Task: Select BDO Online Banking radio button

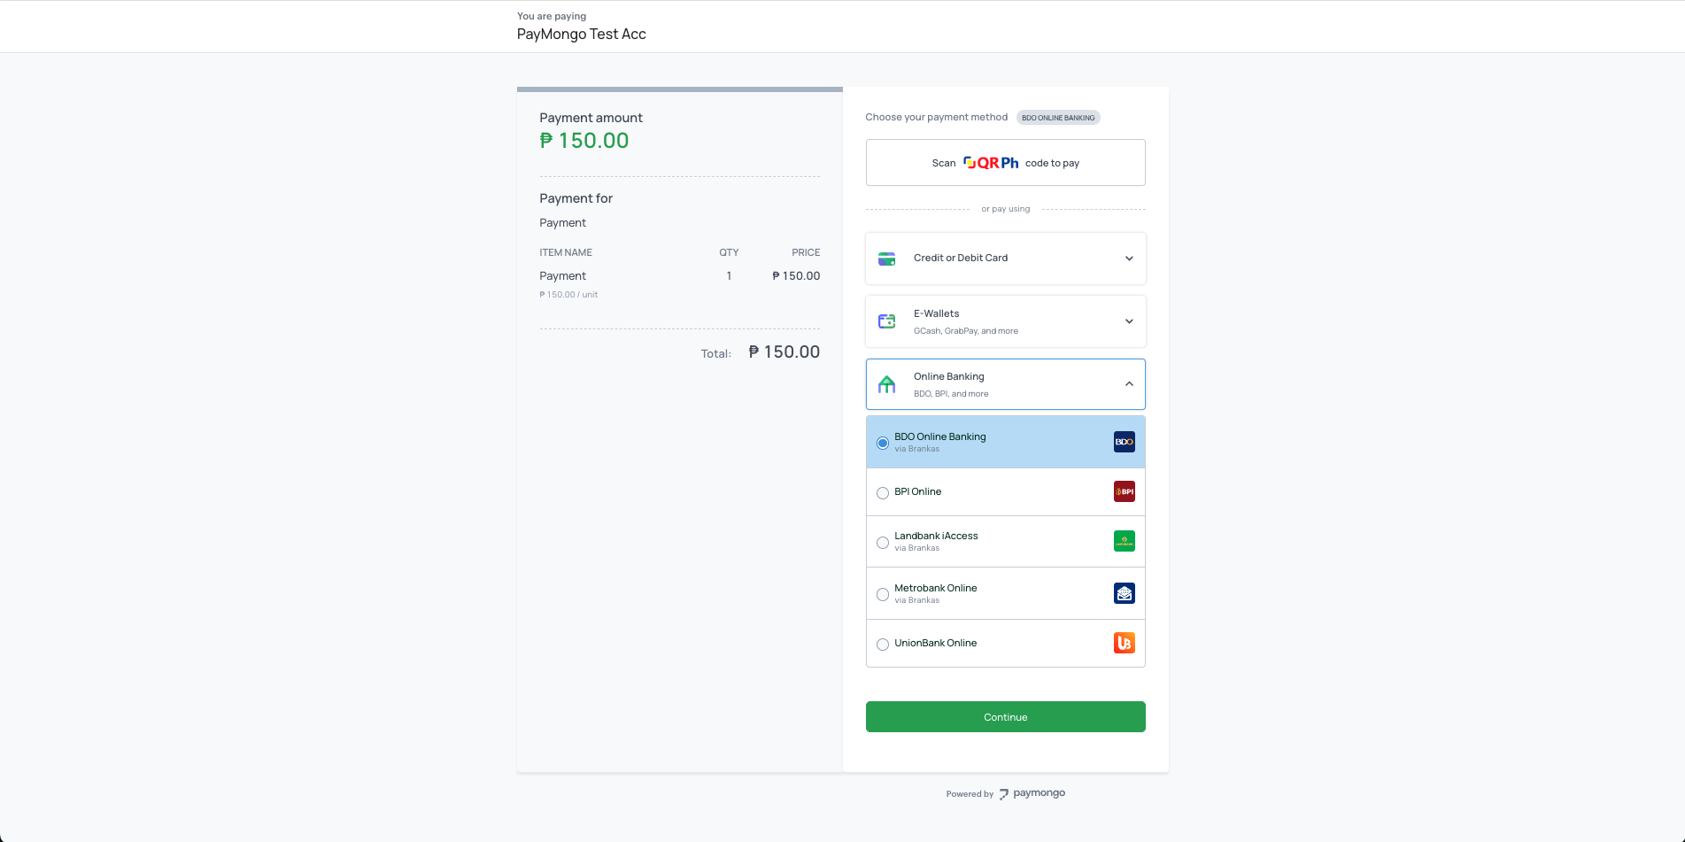Action: coord(883,443)
